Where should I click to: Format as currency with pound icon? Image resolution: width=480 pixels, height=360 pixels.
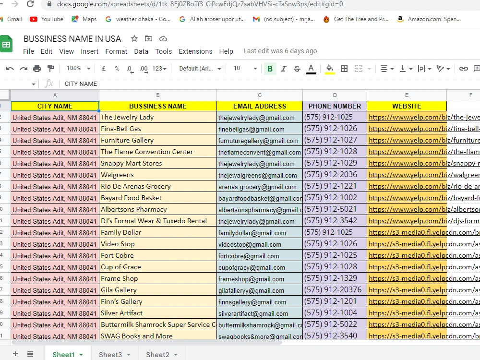pos(104,69)
